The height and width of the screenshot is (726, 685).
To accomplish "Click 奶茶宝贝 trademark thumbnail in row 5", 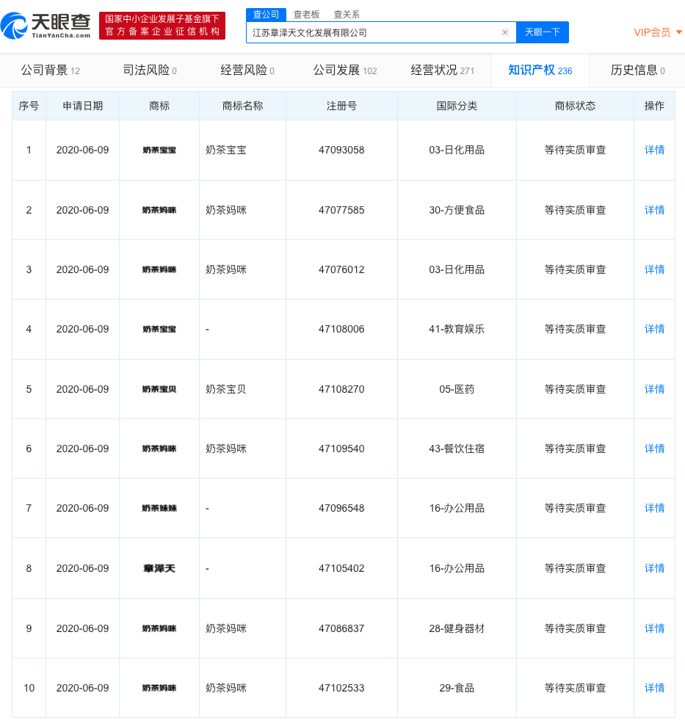I will tap(159, 389).
